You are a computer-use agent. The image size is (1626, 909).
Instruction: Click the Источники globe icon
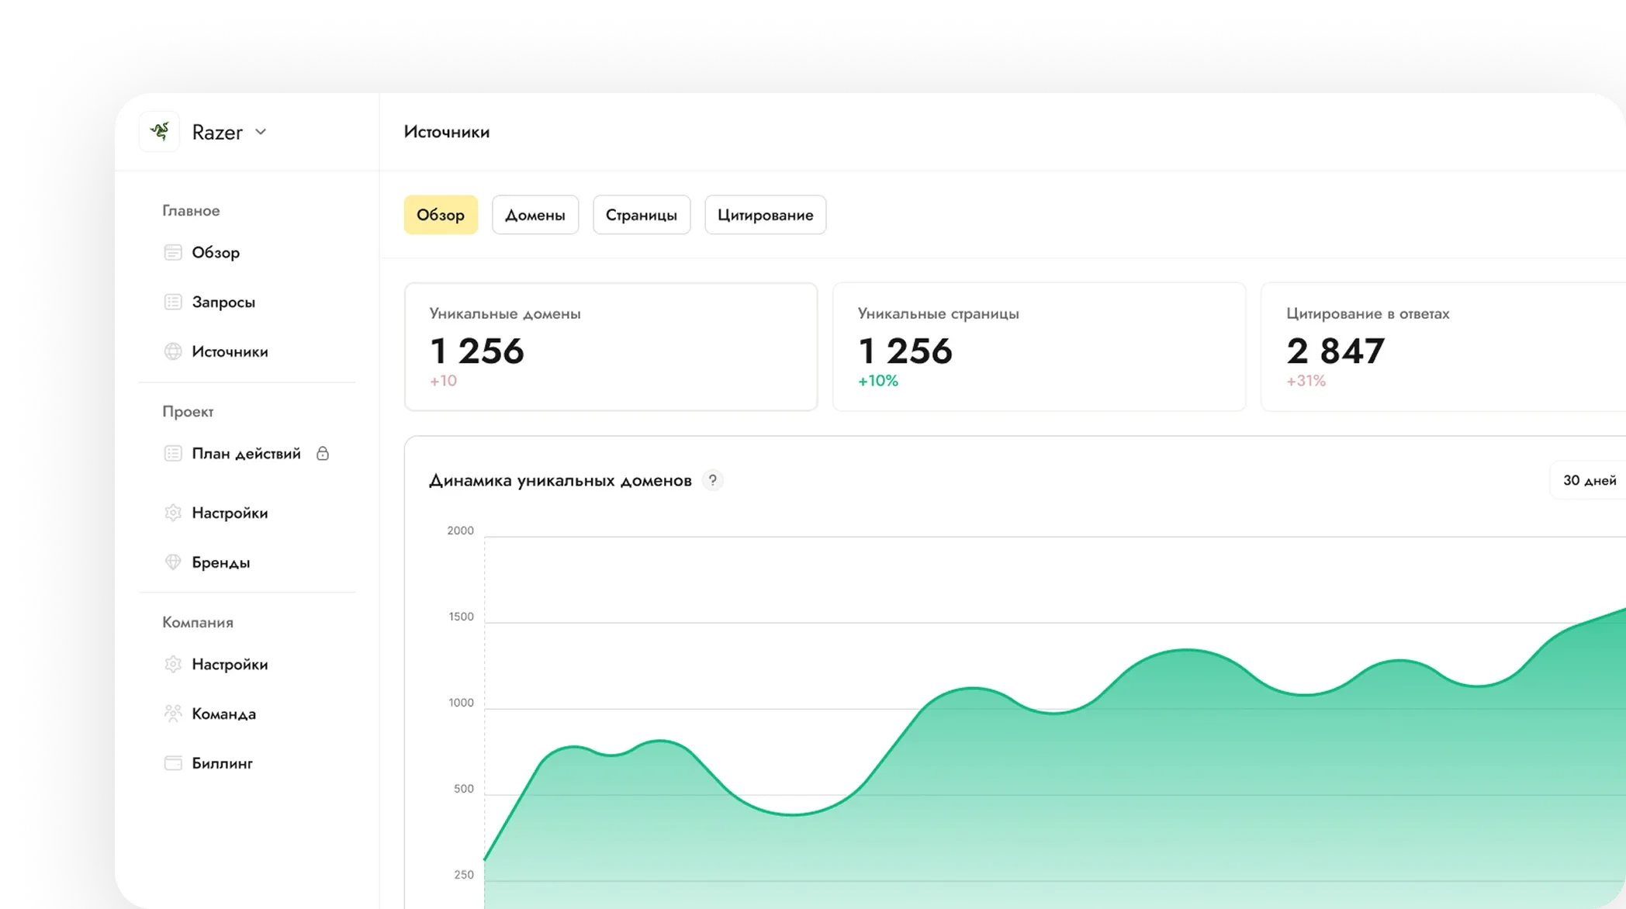(173, 352)
